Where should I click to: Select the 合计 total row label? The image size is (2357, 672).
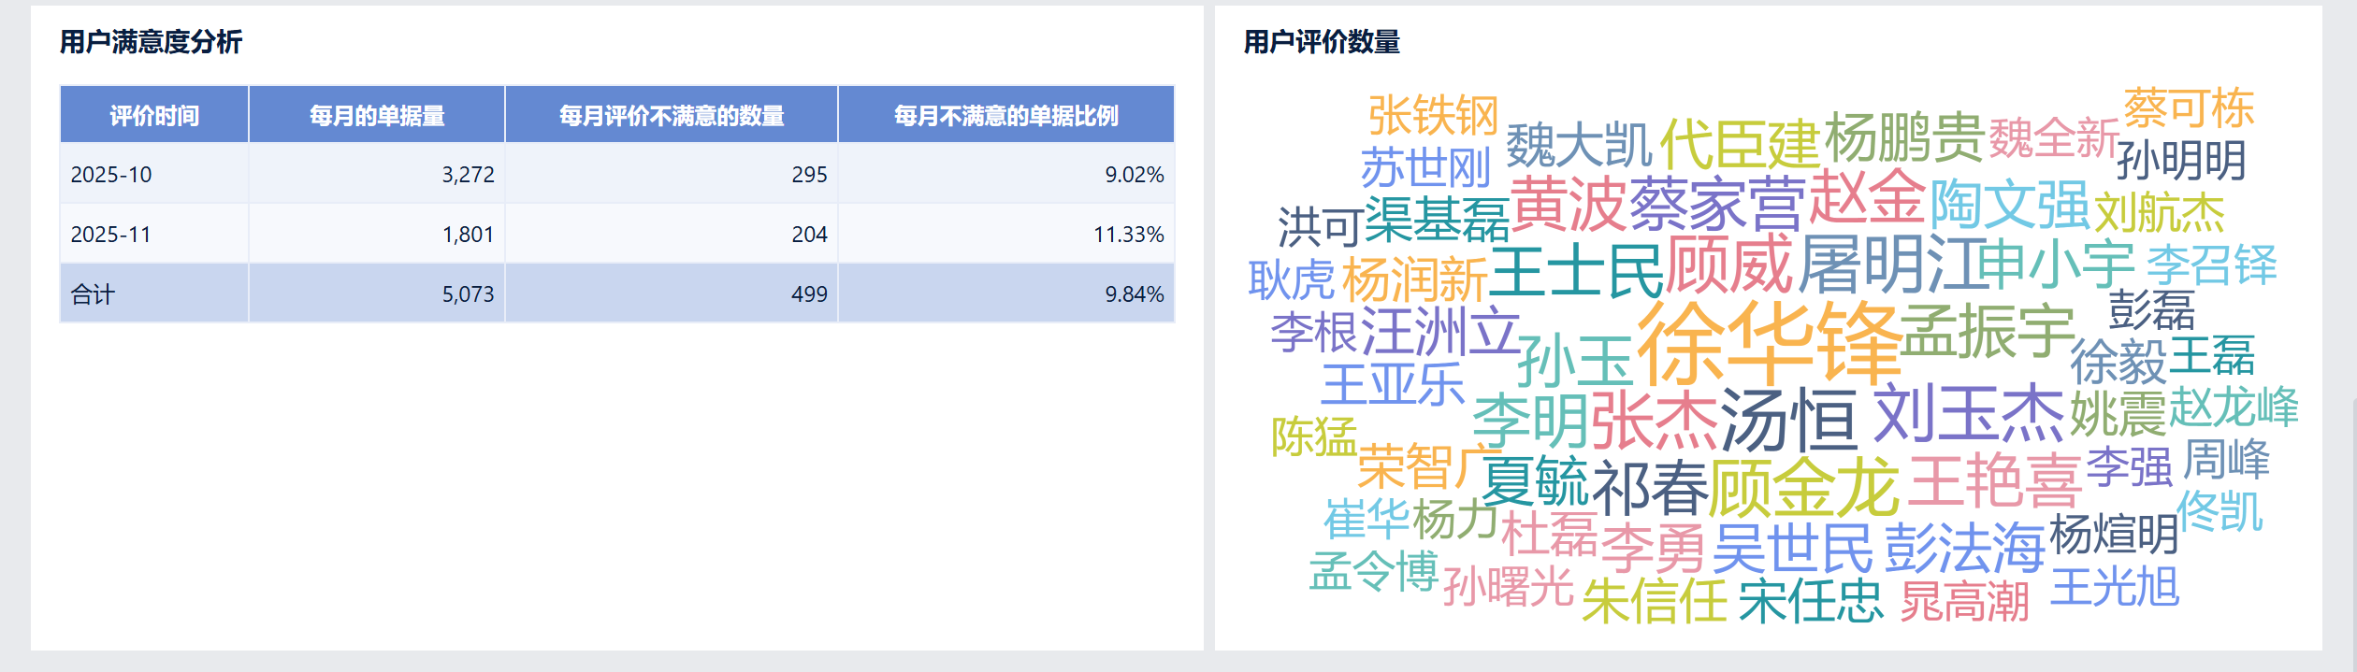pos(93,294)
